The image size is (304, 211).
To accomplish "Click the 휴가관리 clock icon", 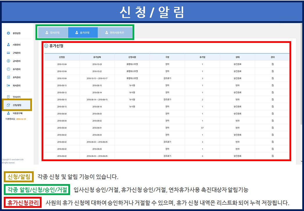I will pos(8,69).
